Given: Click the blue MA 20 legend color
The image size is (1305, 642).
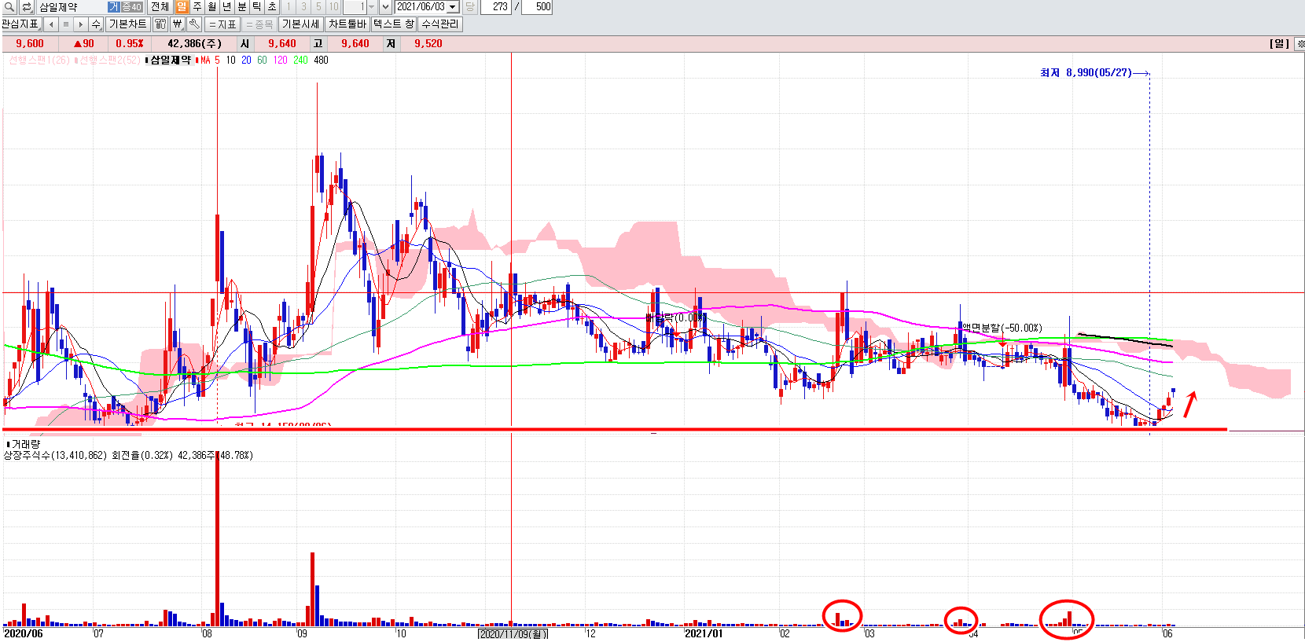Looking at the screenshot, I should pos(246,60).
